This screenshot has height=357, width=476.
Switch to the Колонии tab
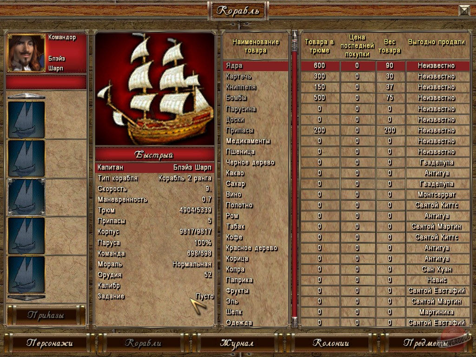[x=331, y=343]
